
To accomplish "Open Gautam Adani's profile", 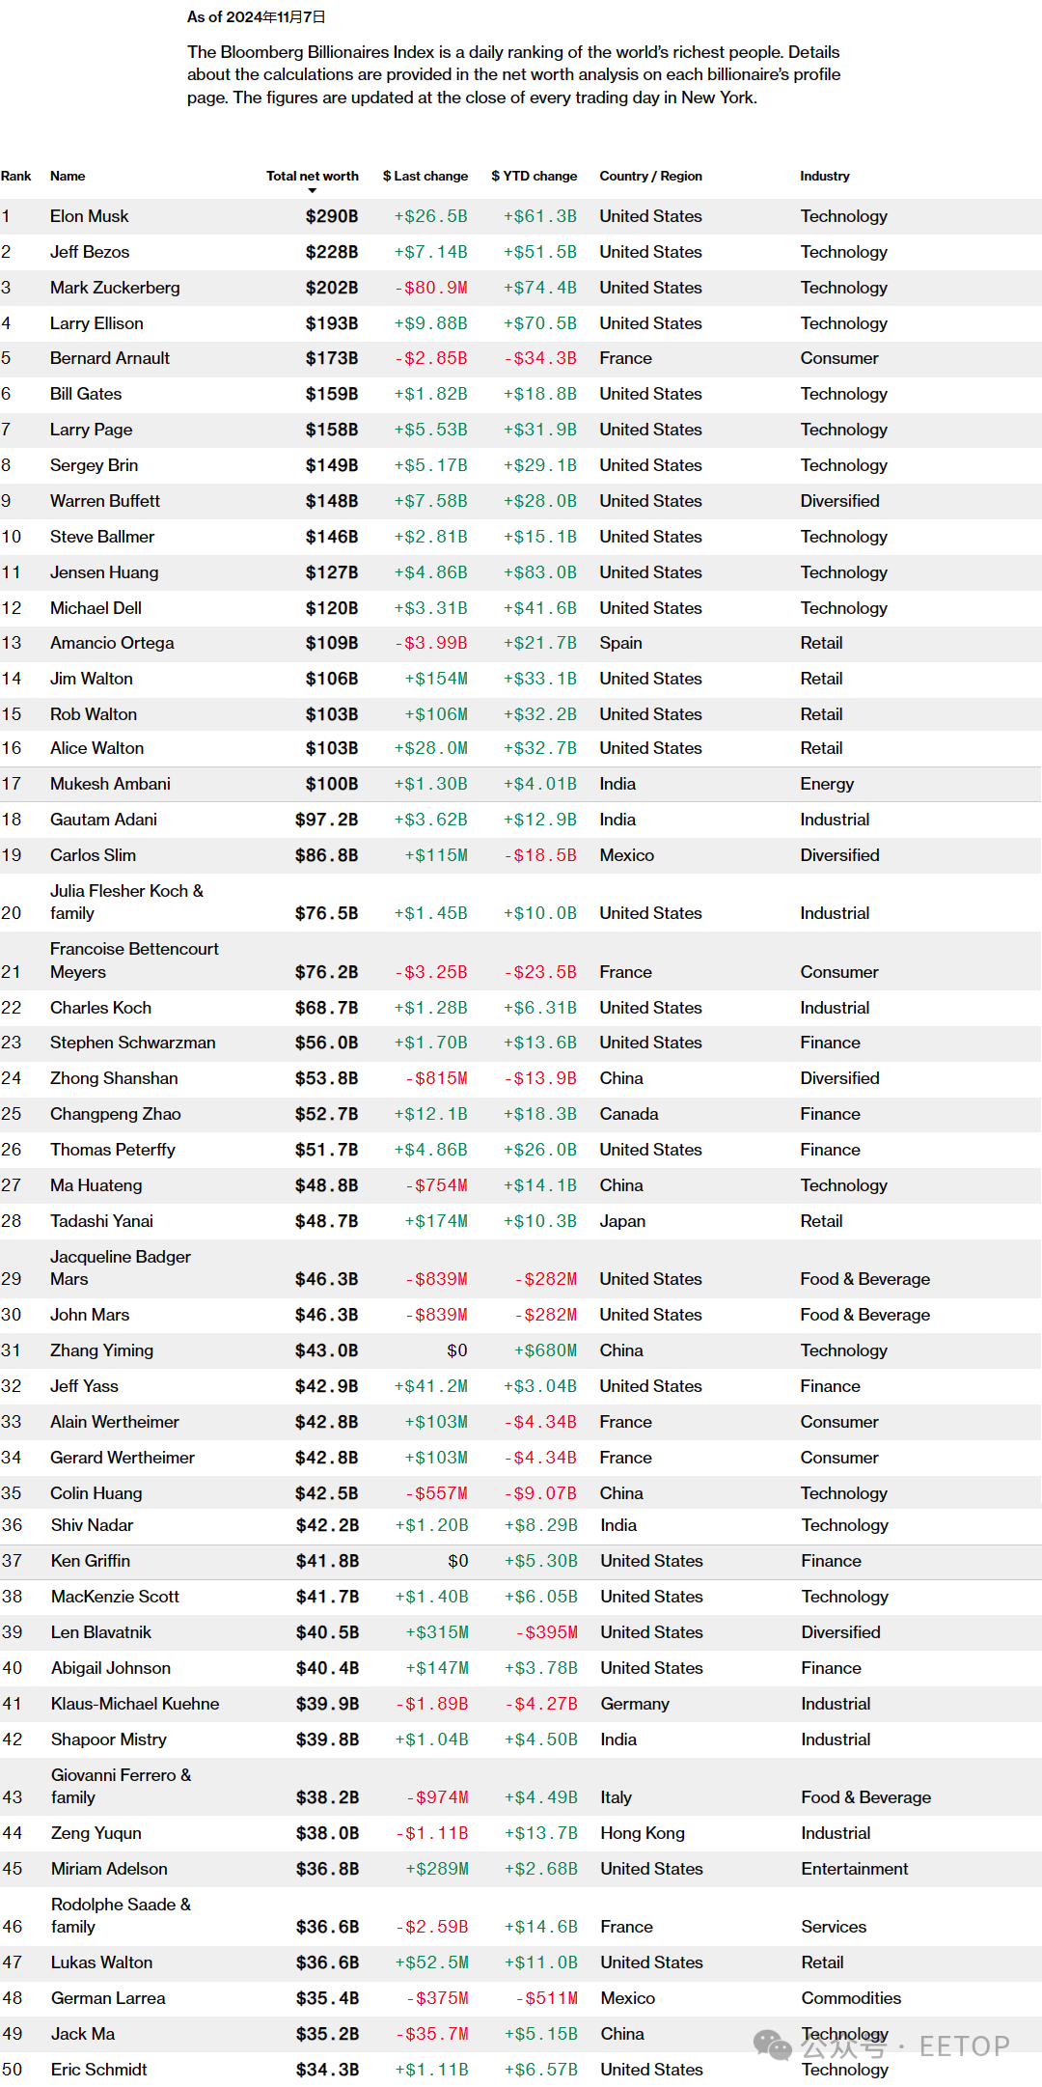I will 103,820.
